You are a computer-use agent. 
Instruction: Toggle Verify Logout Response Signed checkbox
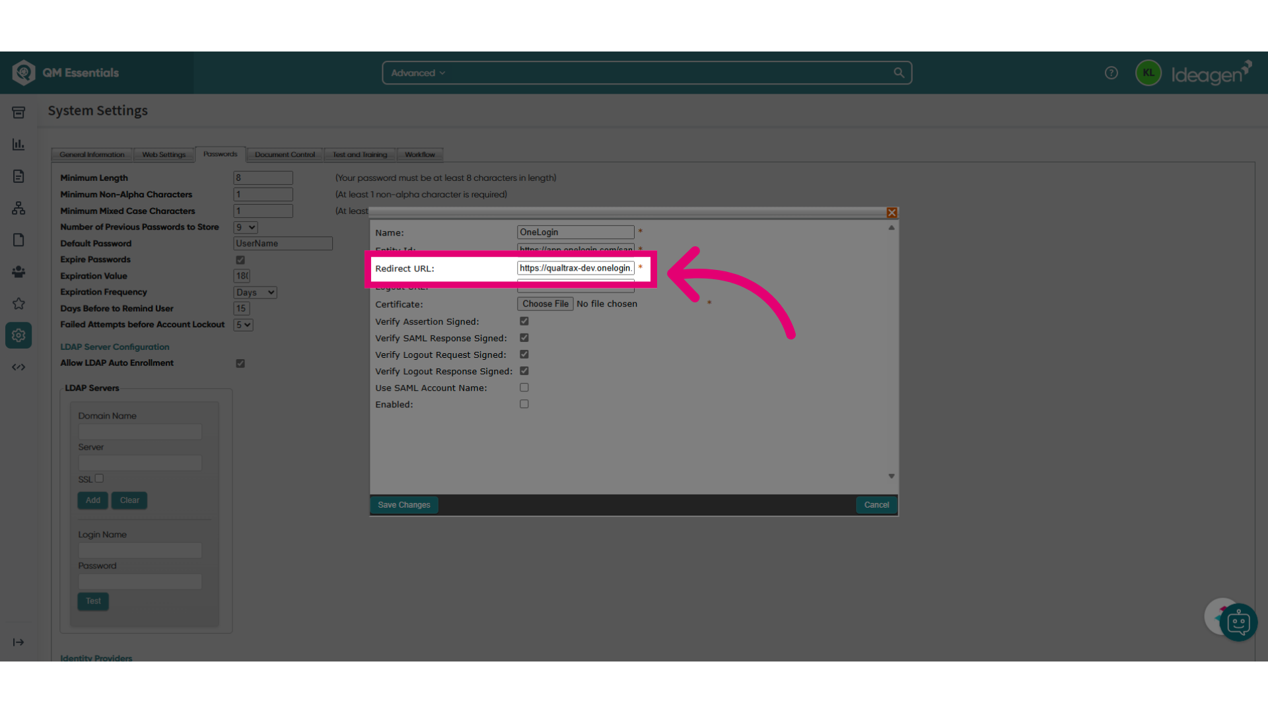coord(524,371)
